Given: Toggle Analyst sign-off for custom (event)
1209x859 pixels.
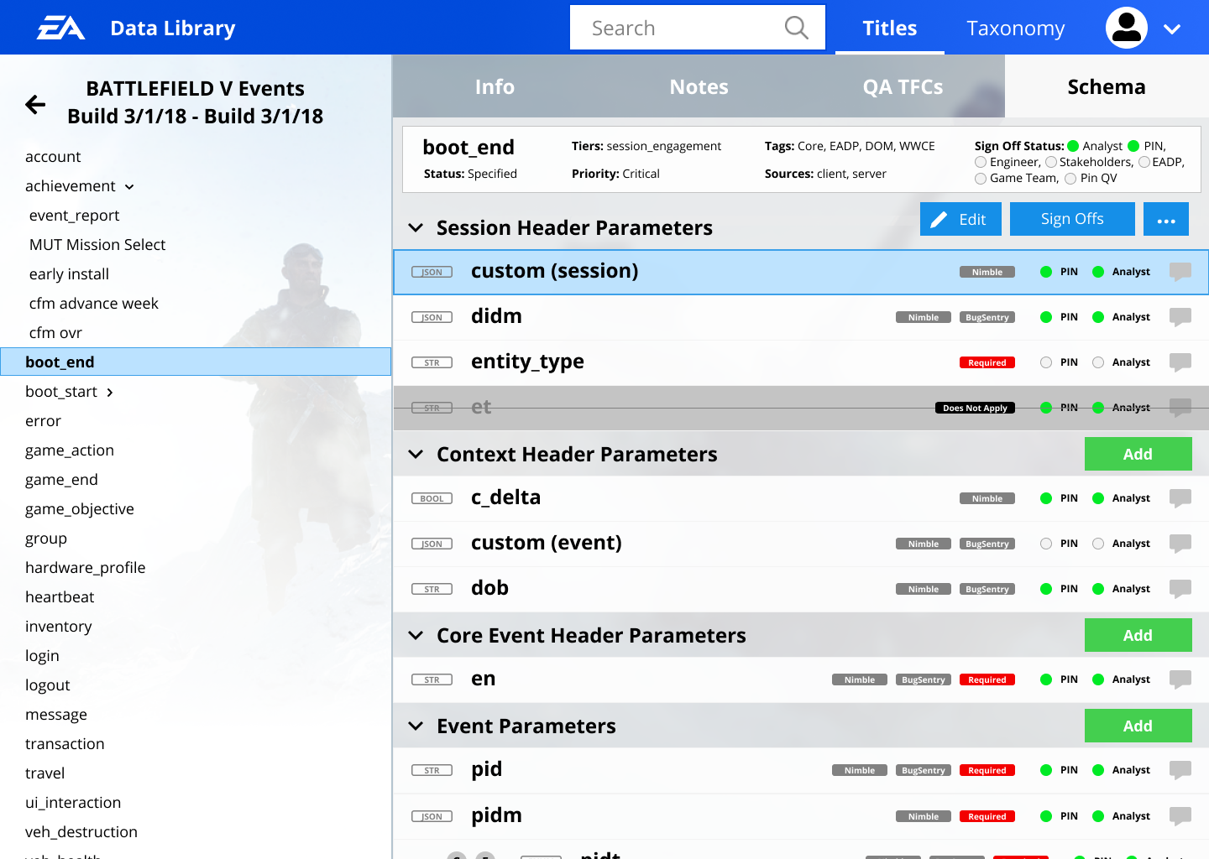Looking at the screenshot, I should pos(1098,544).
